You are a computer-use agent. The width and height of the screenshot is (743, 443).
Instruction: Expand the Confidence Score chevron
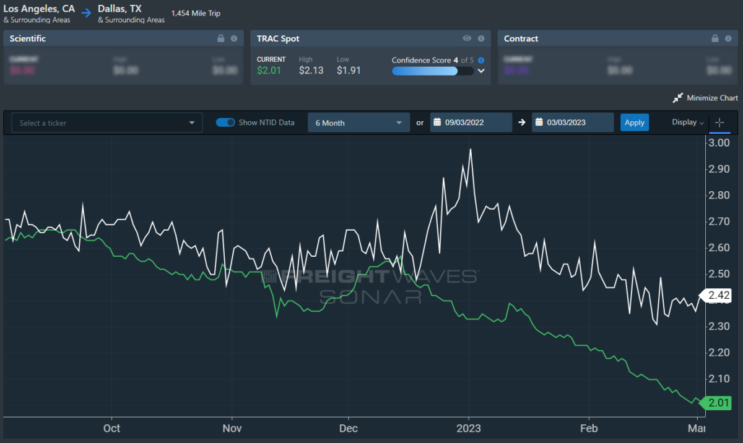coord(481,71)
